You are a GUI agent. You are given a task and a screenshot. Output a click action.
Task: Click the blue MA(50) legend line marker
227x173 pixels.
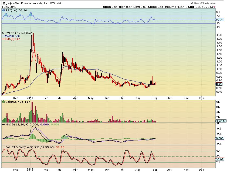(x=3, y=36)
